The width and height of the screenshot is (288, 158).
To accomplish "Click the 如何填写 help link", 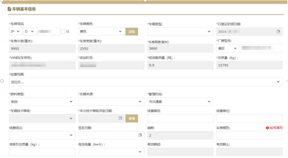I will 276,128.
